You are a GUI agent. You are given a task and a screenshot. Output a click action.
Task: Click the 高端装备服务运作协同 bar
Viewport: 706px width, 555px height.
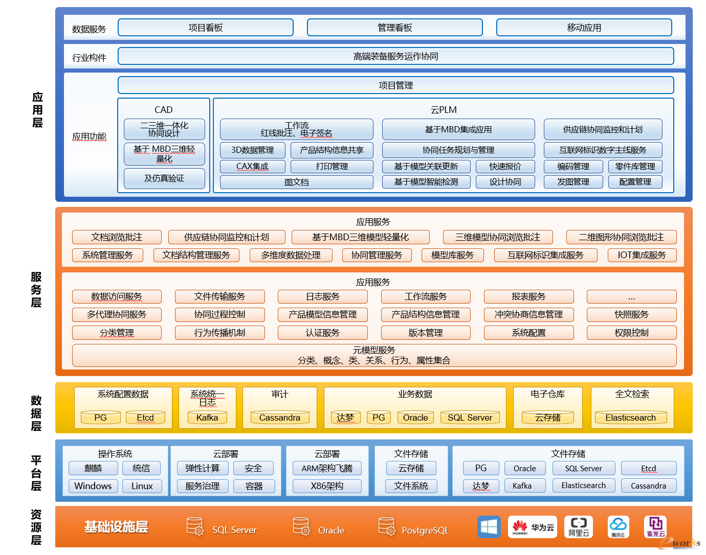click(x=396, y=56)
